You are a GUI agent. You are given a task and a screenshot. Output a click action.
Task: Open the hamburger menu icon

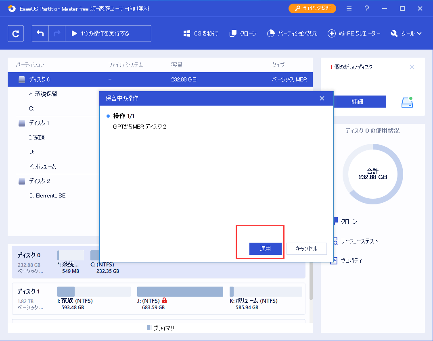349,8
